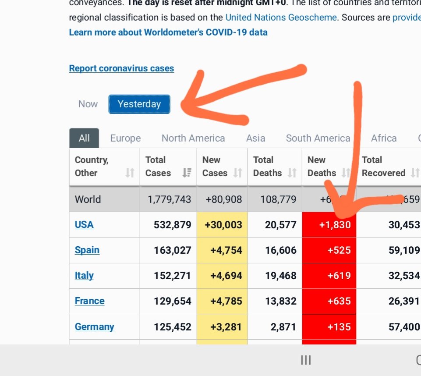Open United Nations Geoscheme link

pos(281,18)
